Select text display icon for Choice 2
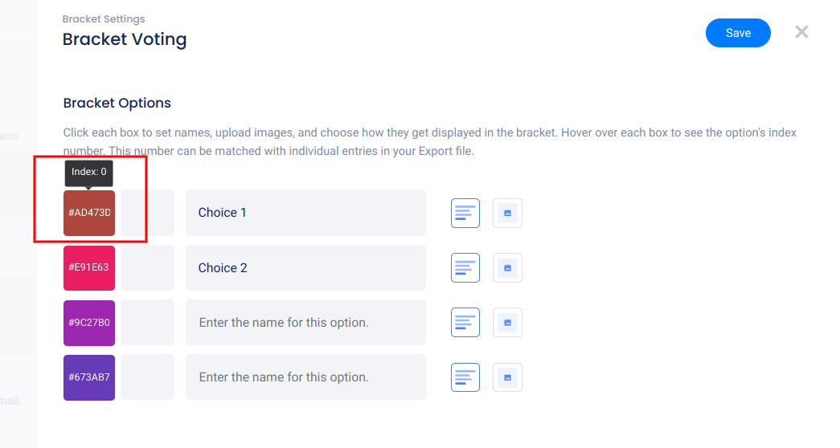 pyautogui.click(x=465, y=268)
